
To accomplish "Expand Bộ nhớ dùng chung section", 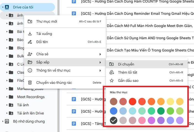I will 2,121.
